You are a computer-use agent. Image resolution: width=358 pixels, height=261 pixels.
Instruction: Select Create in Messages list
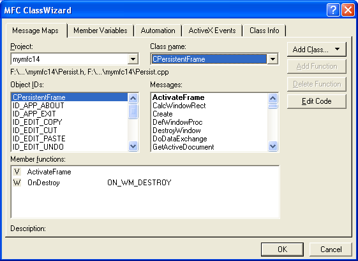point(209,114)
